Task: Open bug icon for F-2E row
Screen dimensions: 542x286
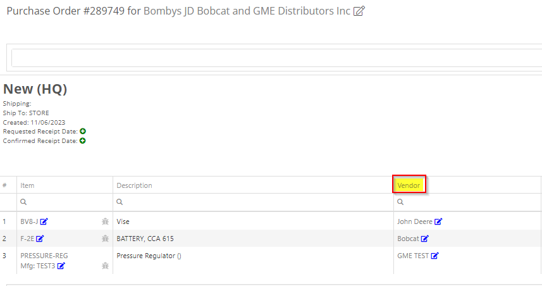Action: (105, 239)
